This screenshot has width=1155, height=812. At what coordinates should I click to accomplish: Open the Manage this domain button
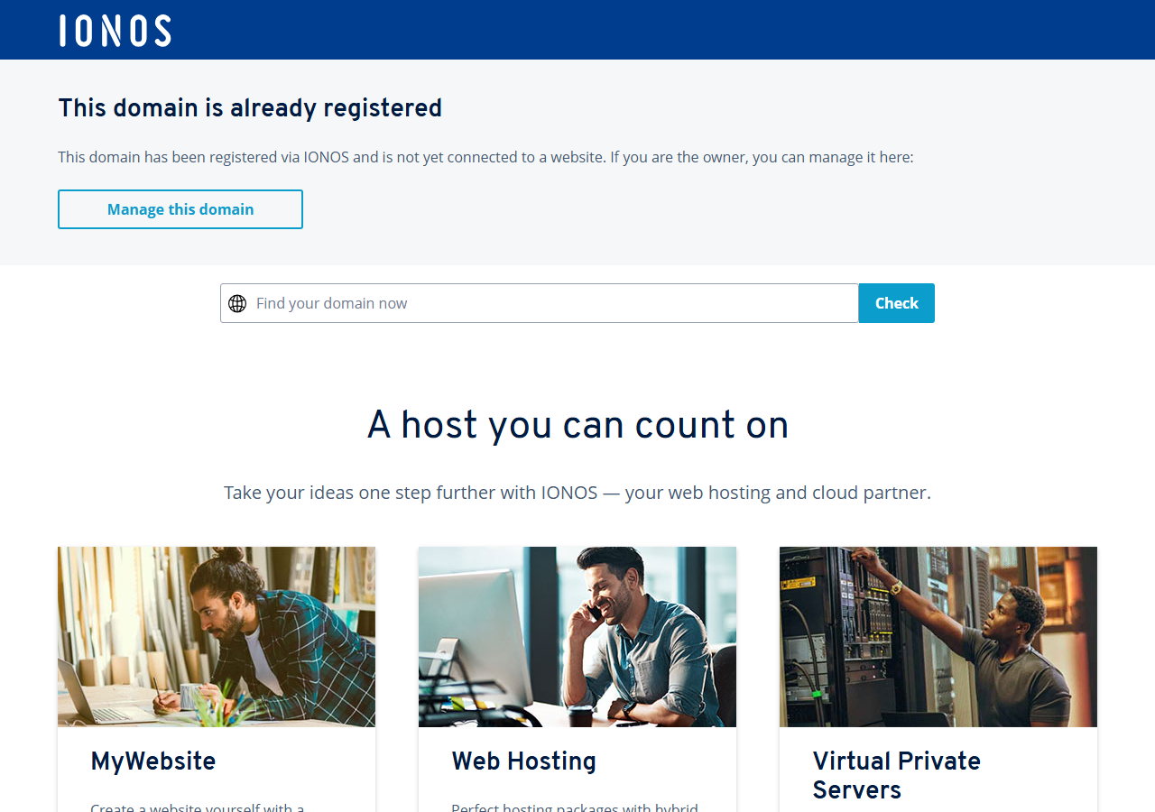click(x=180, y=209)
